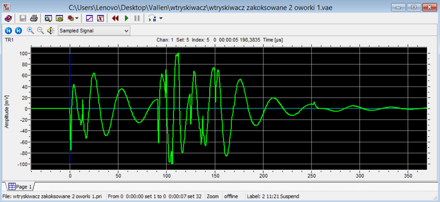Screen dimensions: 440x202
Task: Open the window-with-gear settings icon
Action: (x=59, y=19)
